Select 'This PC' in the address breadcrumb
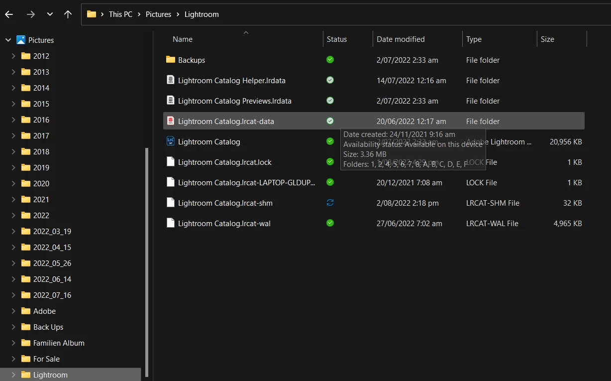Screen dimensions: 611x381 pyautogui.click(x=121, y=14)
